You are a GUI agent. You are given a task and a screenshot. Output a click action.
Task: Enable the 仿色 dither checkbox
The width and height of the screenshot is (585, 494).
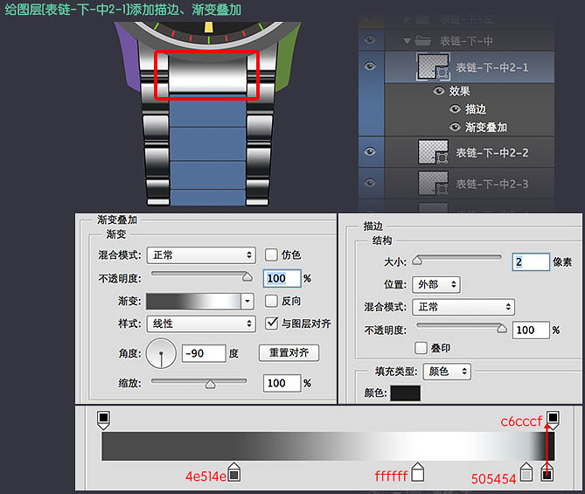pyautogui.click(x=272, y=255)
